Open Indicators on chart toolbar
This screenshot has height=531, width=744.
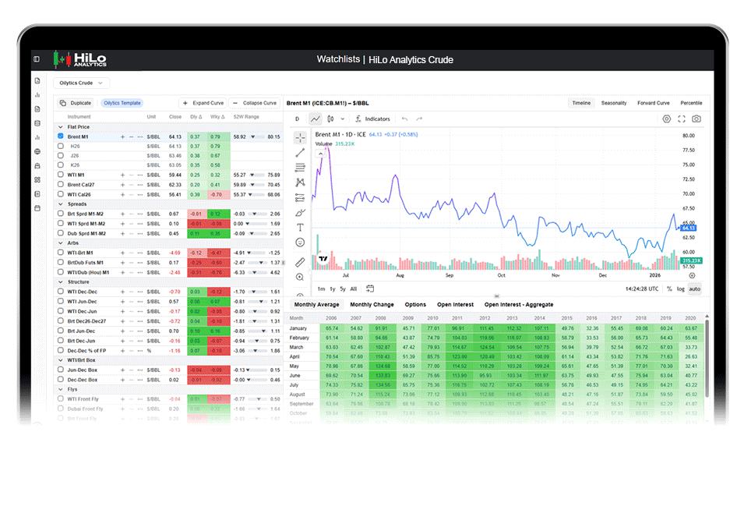coord(372,119)
